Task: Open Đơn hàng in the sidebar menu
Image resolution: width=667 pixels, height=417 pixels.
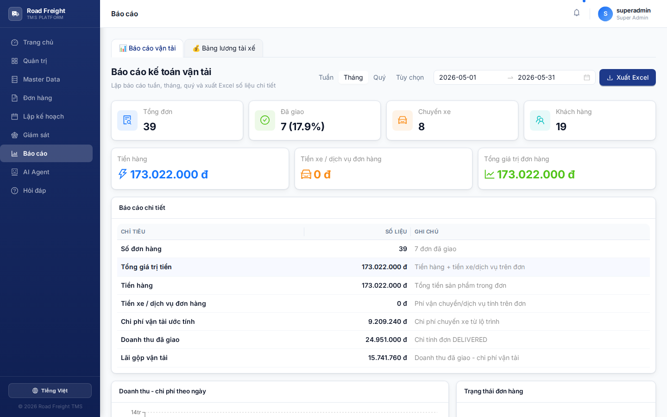Action: [x=46, y=98]
